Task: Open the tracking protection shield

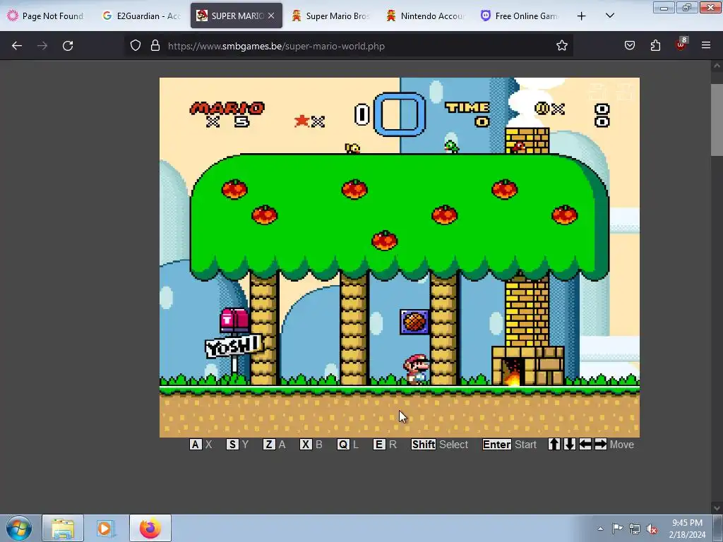Action: (135, 45)
